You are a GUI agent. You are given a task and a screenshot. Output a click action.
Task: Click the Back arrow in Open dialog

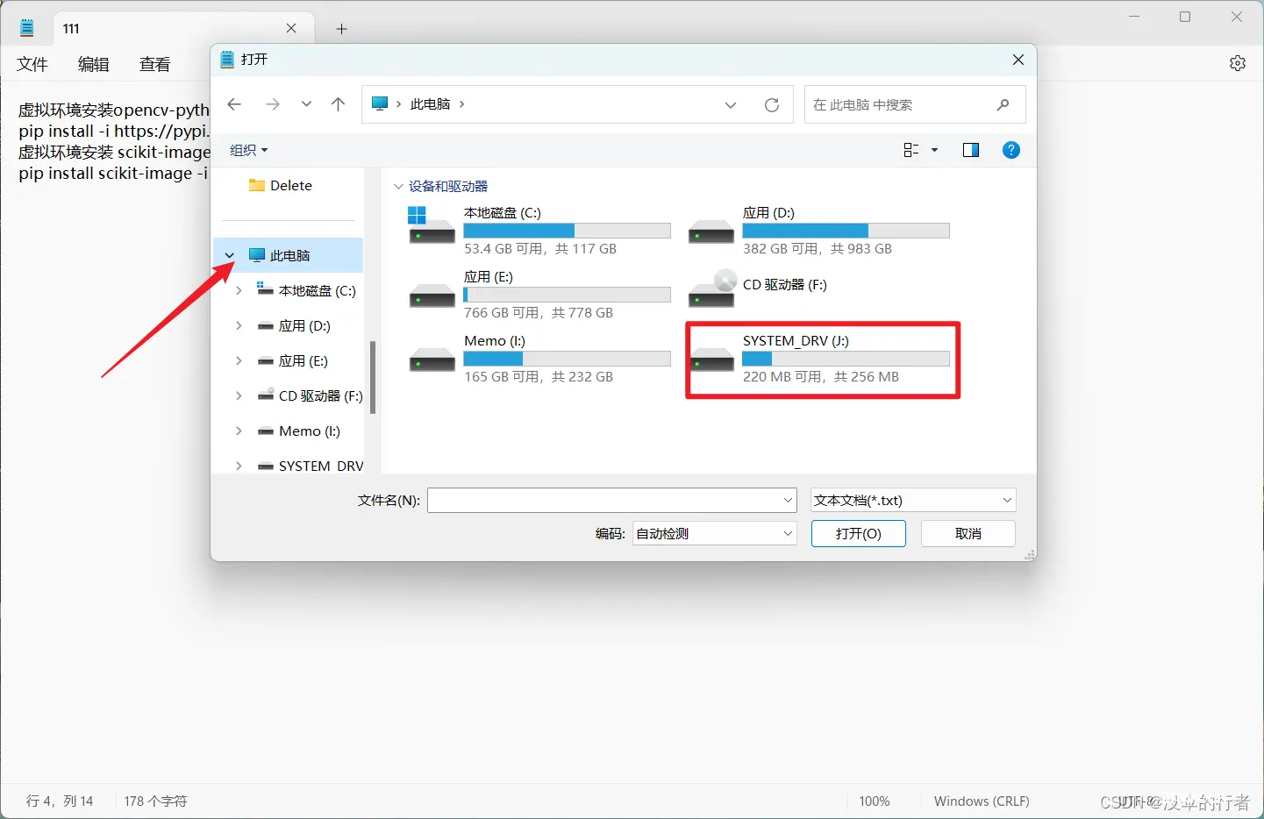click(234, 104)
